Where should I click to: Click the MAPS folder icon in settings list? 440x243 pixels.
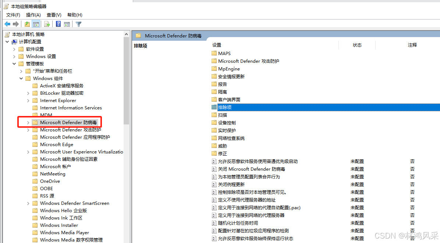[214, 53]
